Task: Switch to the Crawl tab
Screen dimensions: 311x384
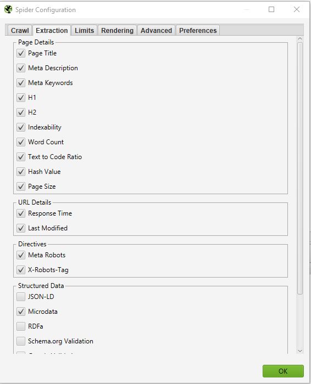Action: point(20,30)
